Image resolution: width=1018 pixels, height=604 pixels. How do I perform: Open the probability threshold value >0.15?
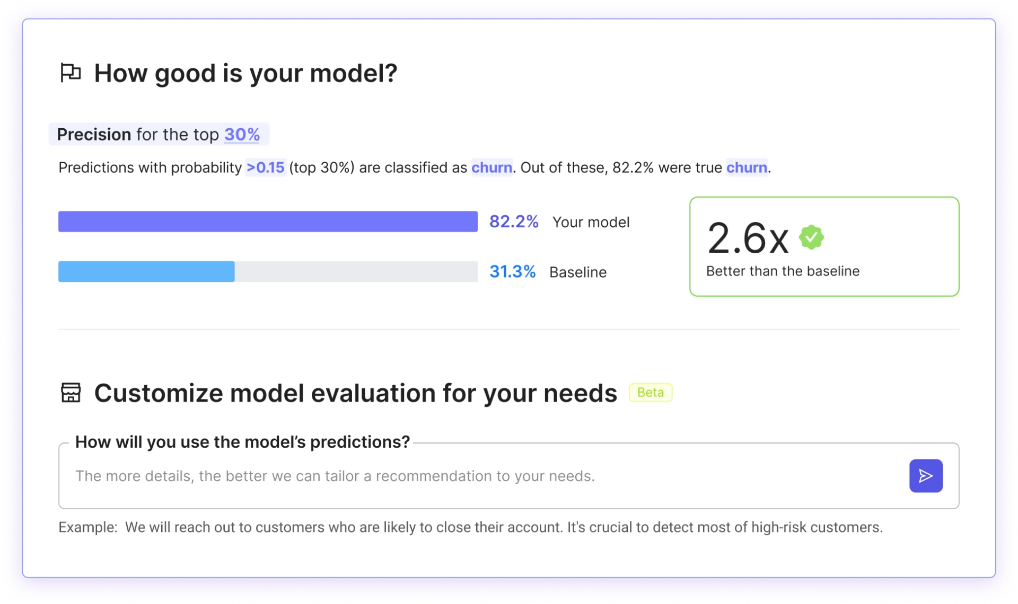265,167
